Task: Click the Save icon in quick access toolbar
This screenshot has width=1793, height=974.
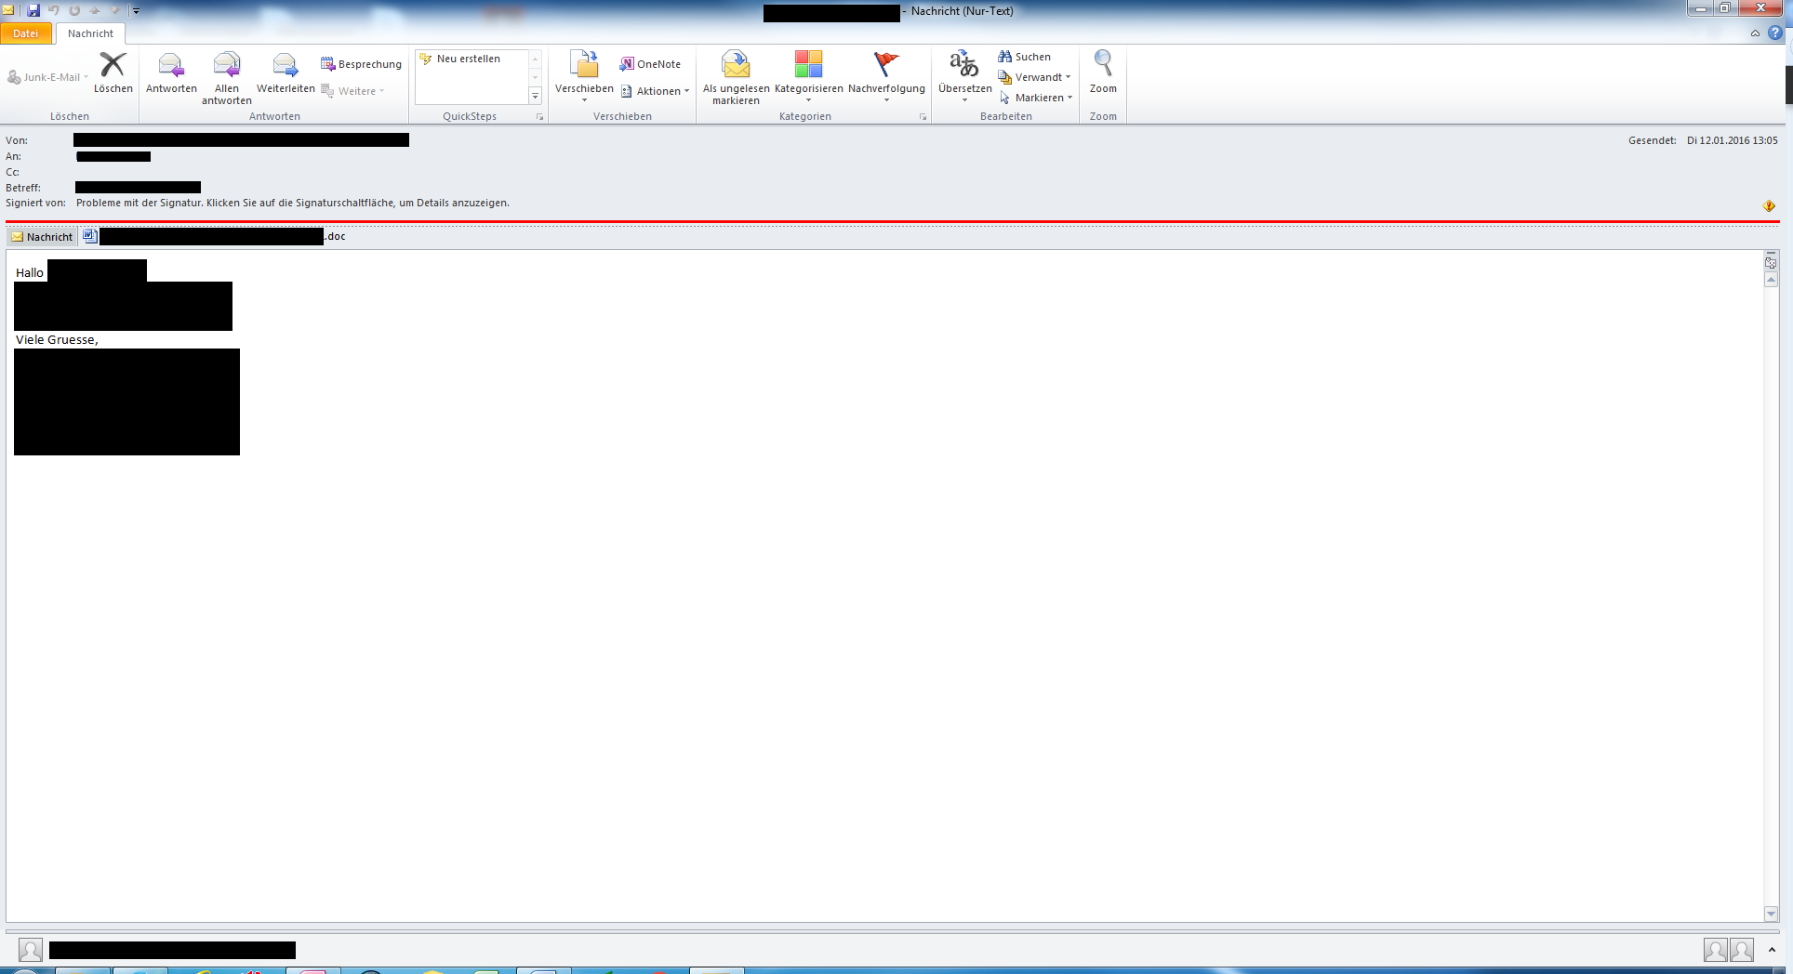Action: (x=33, y=10)
